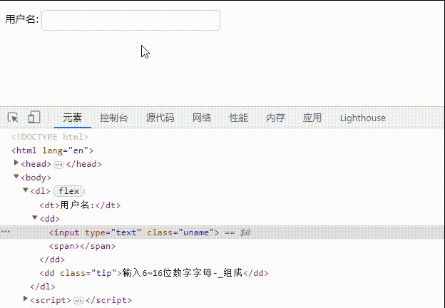Image resolution: width=445 pixels, height=308 pixels.
Task: Switch to the 网络 tab
Action: click(x=202, y=118)
